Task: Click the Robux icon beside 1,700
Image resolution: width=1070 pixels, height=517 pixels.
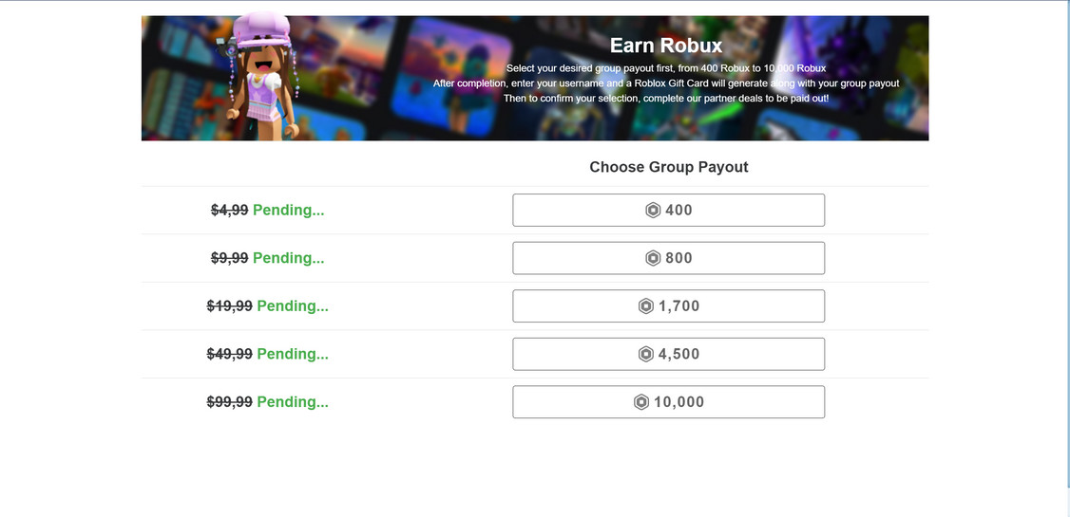Action: [x=646, y=306]
